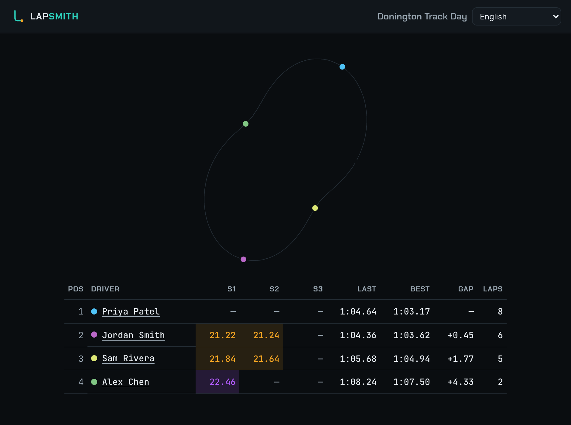Click the yellow car marker on track
The height and width of the screenshot is (425, 571).
point(315,208)
